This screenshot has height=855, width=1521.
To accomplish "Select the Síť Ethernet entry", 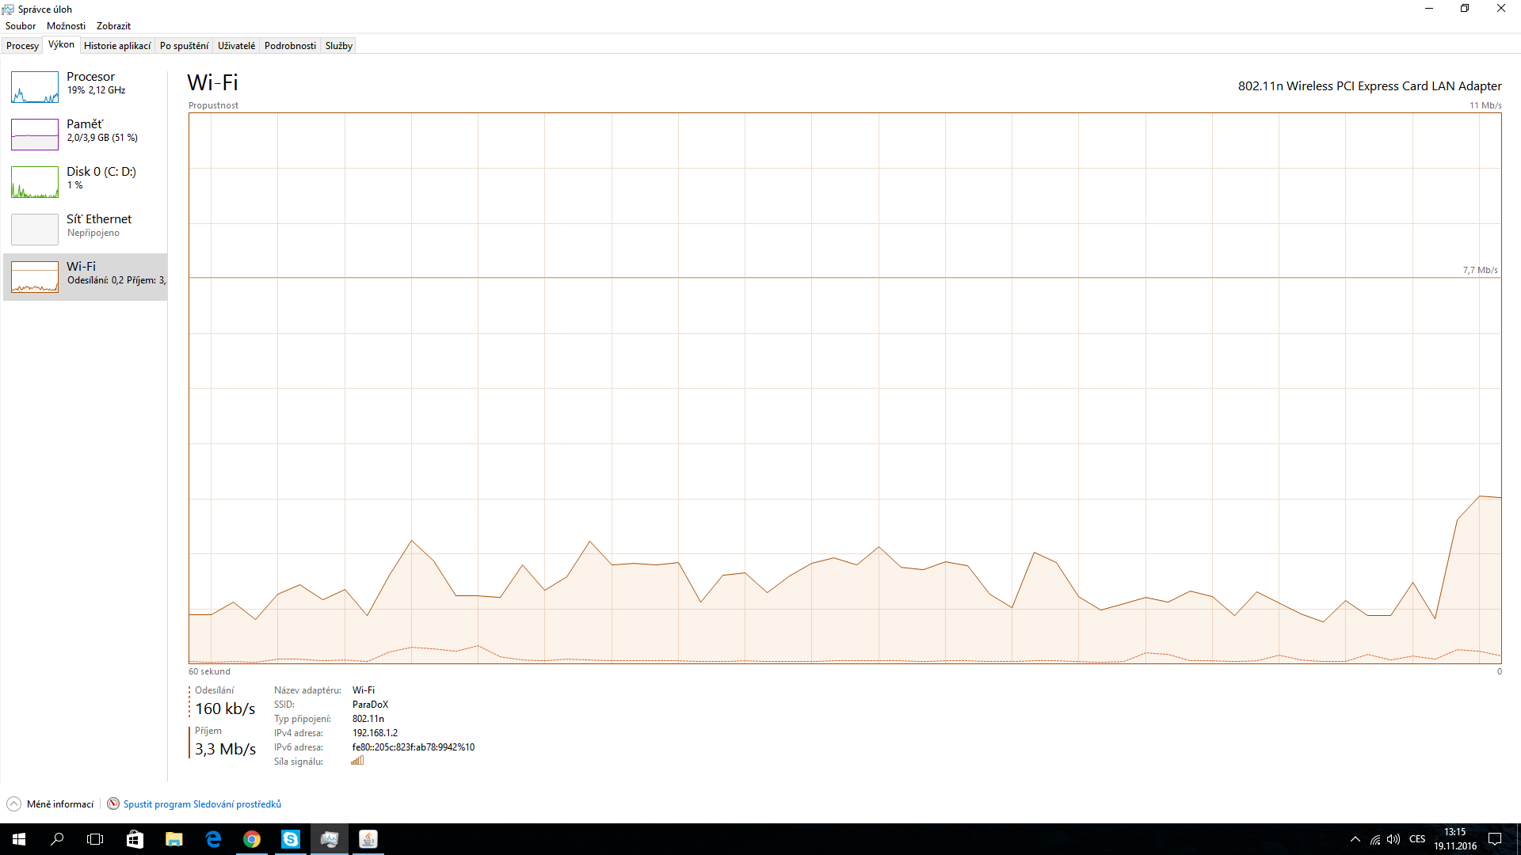I will 98,219.
